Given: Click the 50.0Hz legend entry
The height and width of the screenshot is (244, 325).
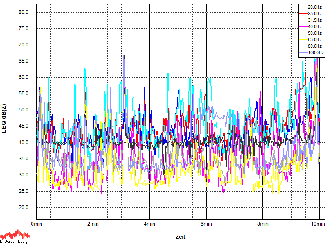Looking at the screenshot, I should click(x=315, y=33).
